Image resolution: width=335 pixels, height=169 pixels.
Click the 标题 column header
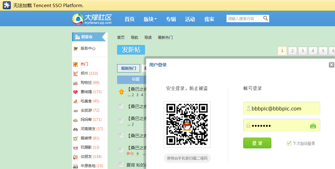coord(136,79)
